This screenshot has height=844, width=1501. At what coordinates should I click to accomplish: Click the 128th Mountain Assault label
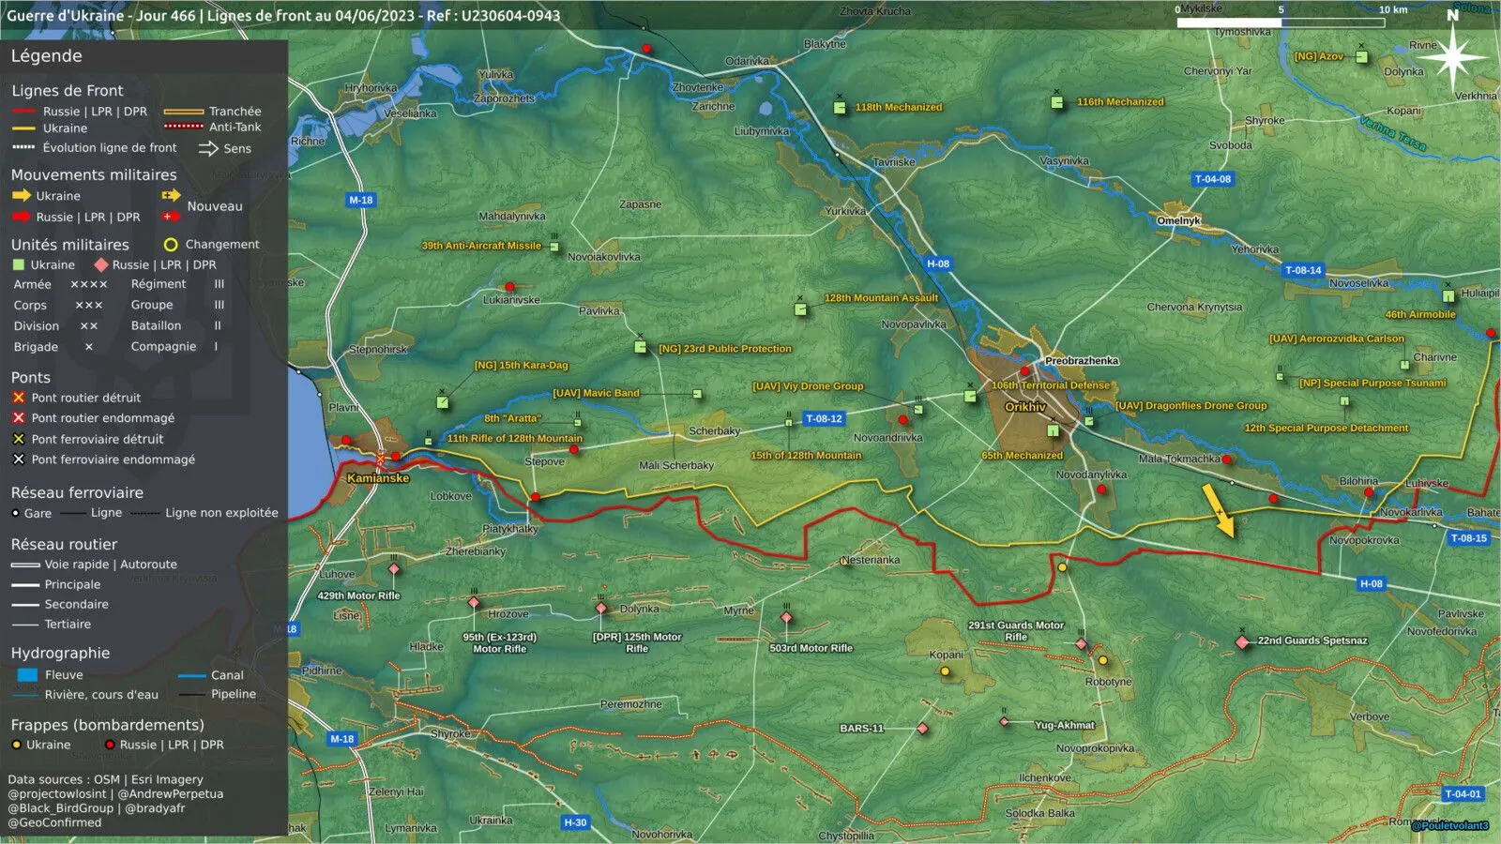(x=881, y=298)
